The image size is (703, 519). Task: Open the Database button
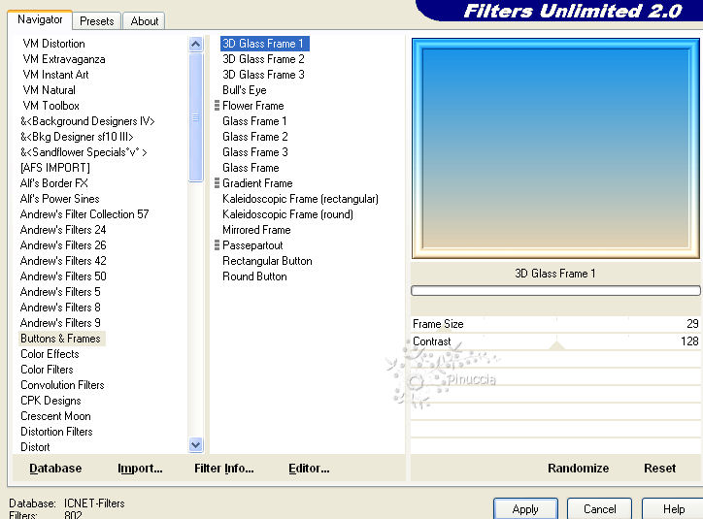[x=55, y=469]
